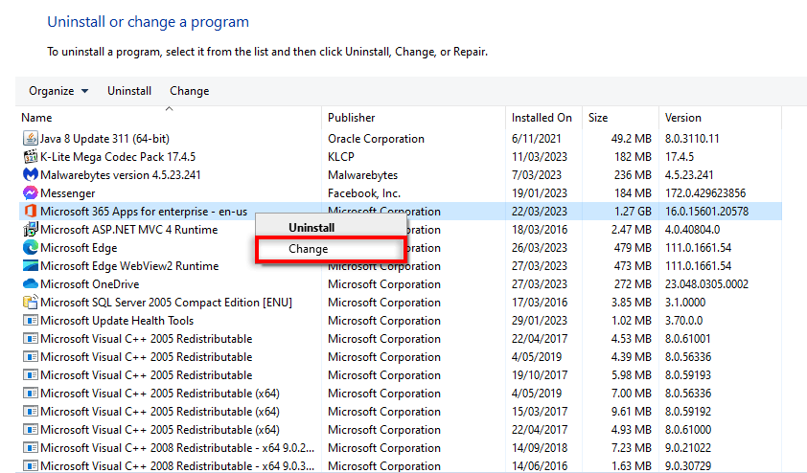The width and height of the screenshot is (807, 473).
Task: Sort programs by Installed On column
Action: [541, 118]
